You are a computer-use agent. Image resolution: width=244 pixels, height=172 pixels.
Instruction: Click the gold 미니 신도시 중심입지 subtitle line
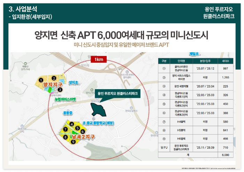pyautogui.click(x=121, y=45)
